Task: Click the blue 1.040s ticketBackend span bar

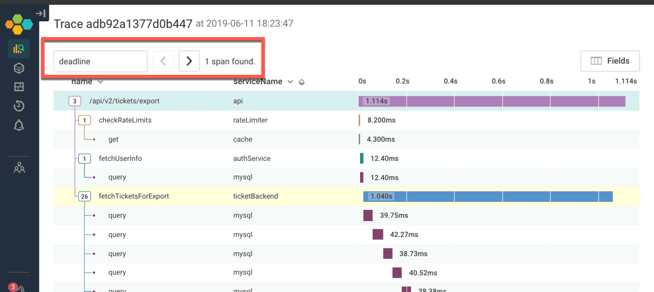Action: point(503,197)
